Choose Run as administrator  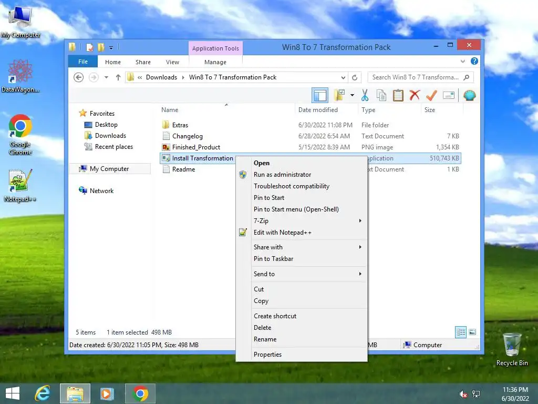[302, 175]
